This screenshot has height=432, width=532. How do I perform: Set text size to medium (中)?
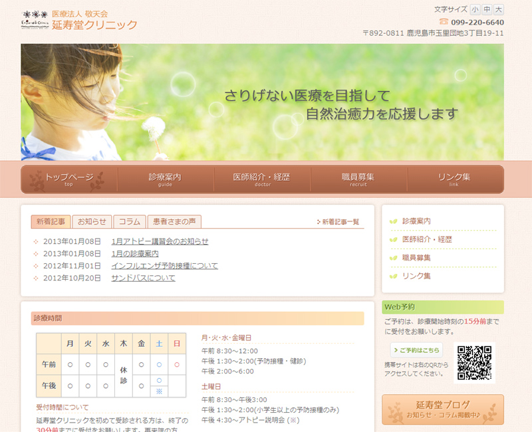pyautogui.click(x=487, y=9)
